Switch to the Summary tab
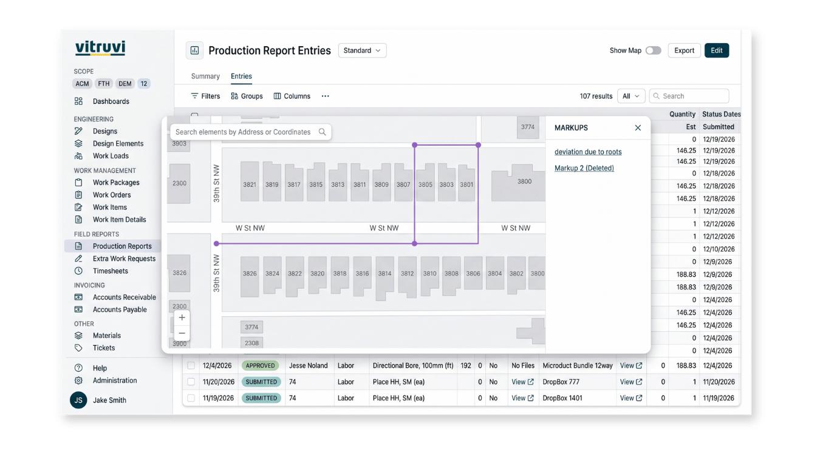This screenshot has width=820, height=455. pos(205,76)
